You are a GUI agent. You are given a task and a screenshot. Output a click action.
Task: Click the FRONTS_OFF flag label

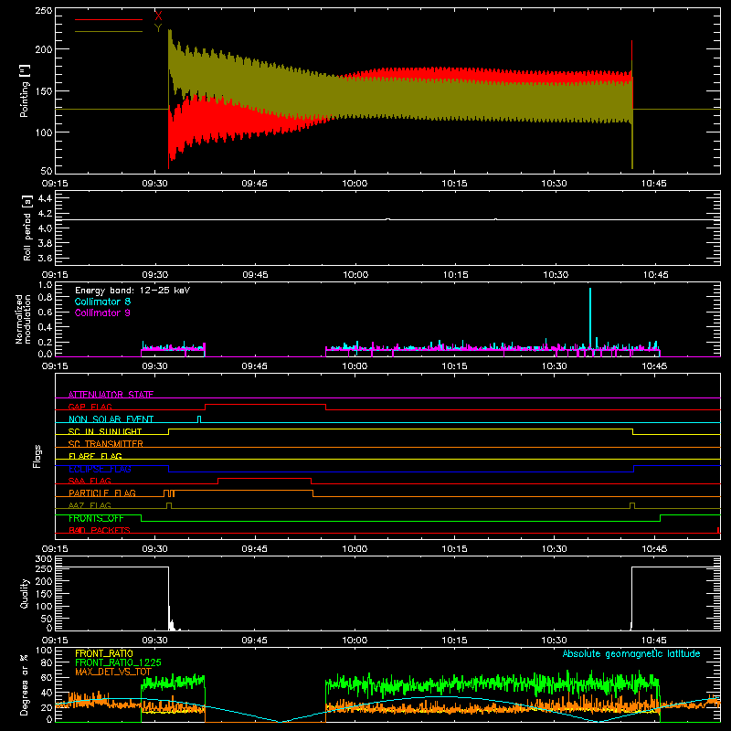click(x=96, y=518)
